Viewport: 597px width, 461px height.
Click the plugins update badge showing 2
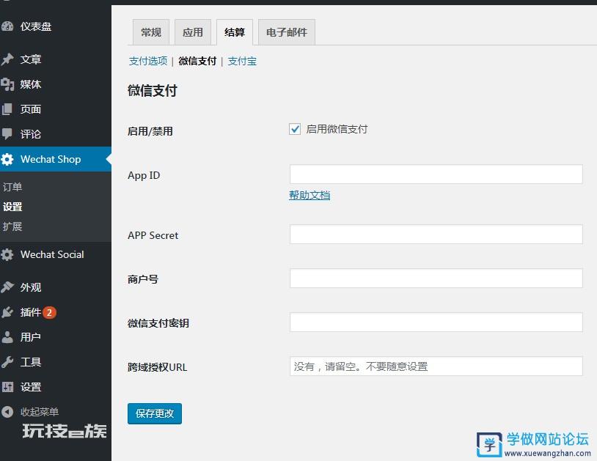click(x=49, y=313)
